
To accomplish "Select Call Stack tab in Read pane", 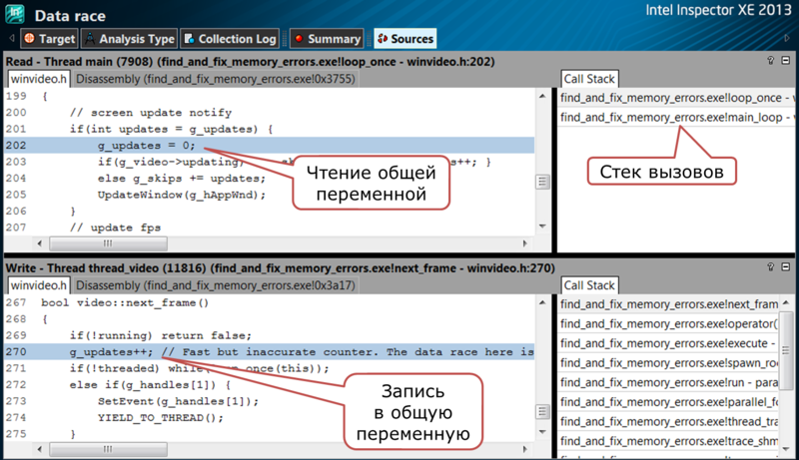I will 589,79.
